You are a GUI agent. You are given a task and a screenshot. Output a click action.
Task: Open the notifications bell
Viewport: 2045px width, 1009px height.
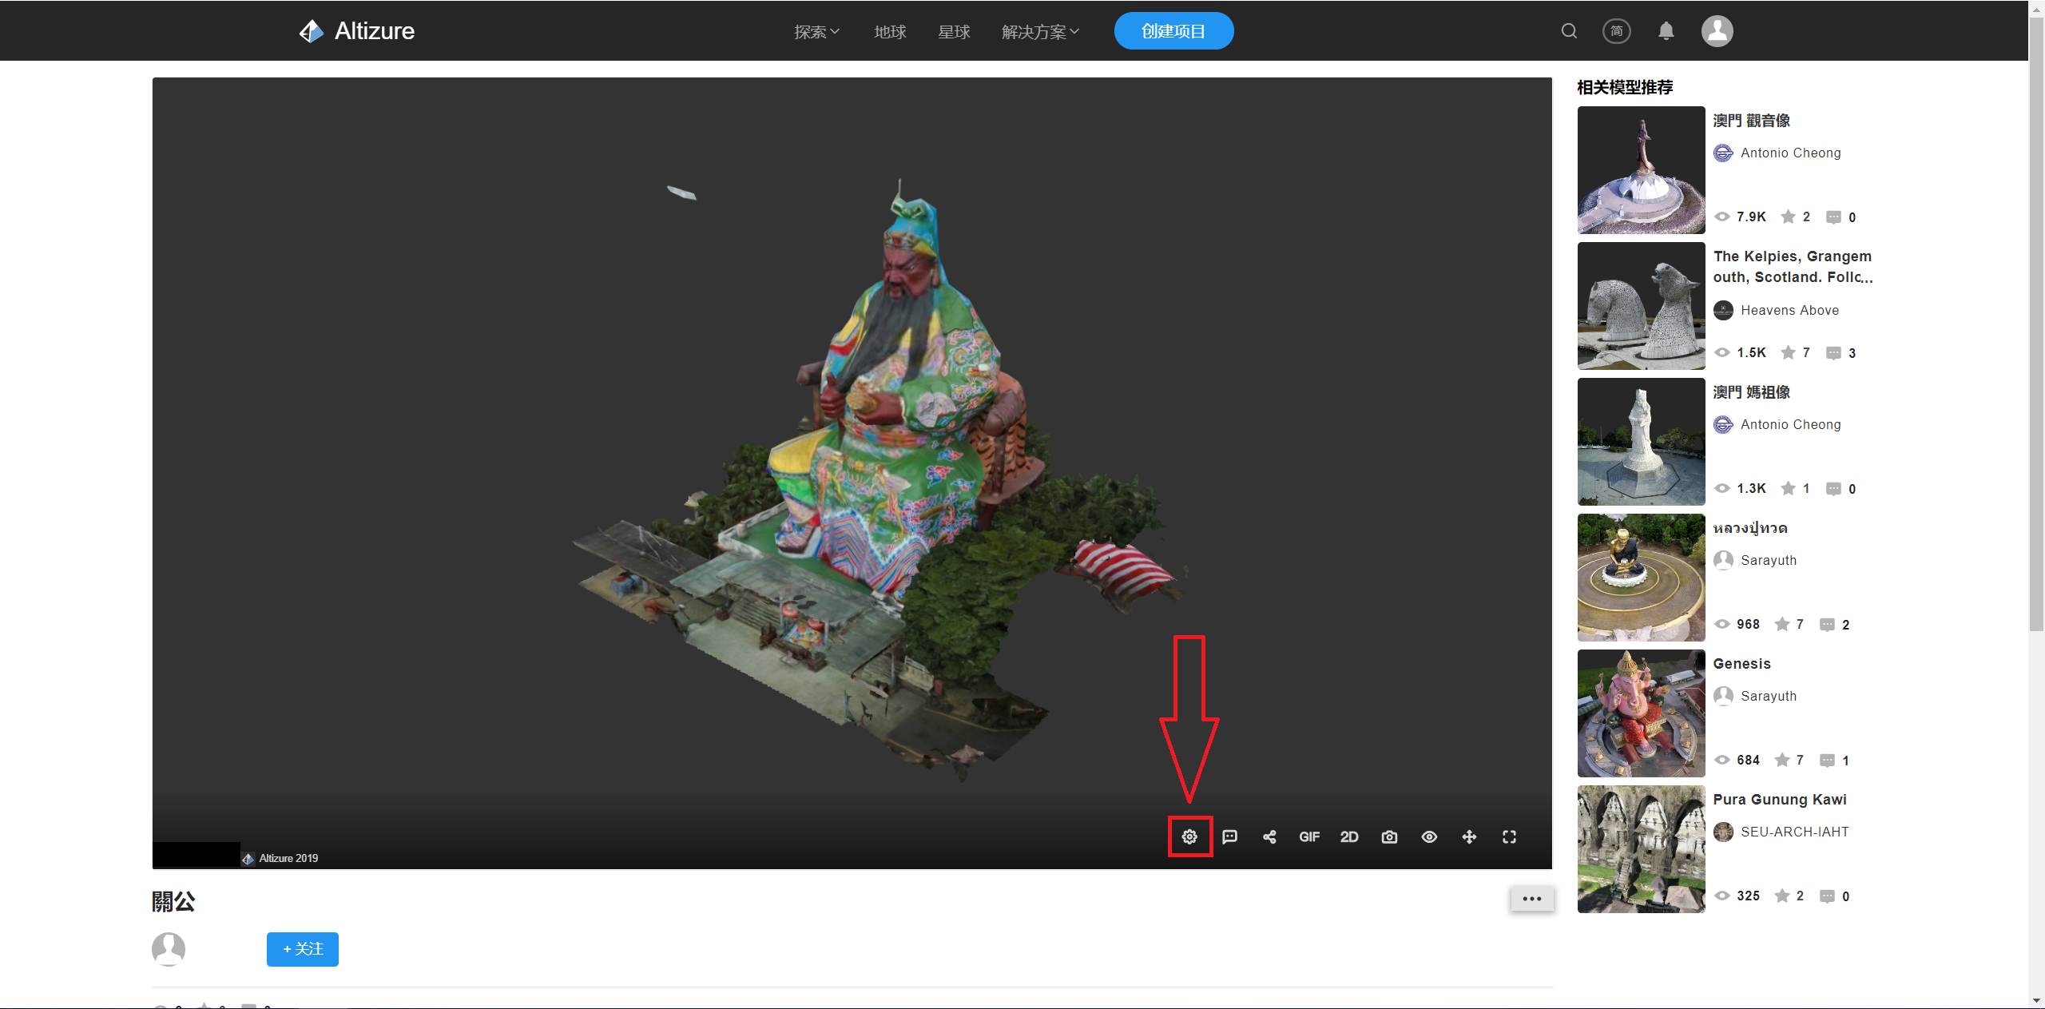click(x=1666, y=31)
